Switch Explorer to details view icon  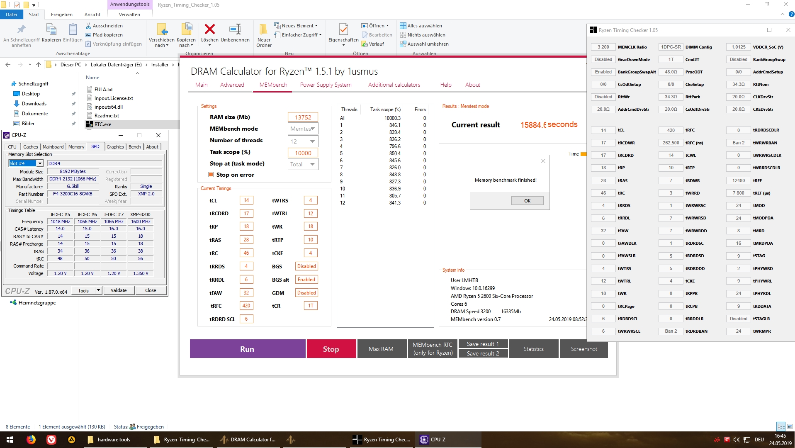point(781,426)
